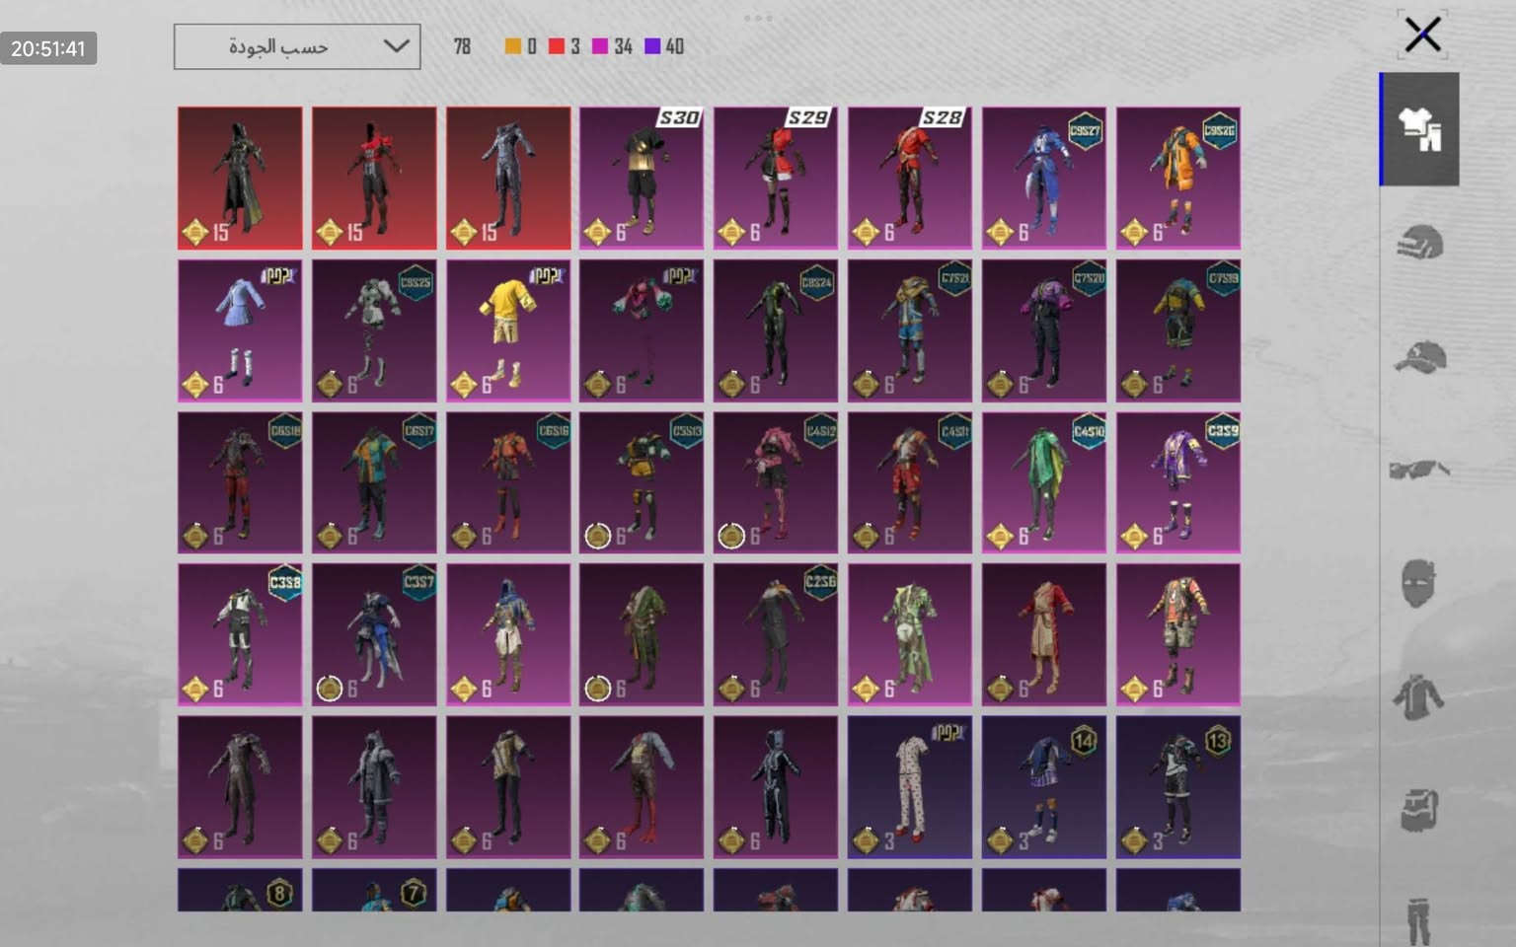This screenshot has height=947, width=1516.
Task: Open the helmet category in sidebar
Action: 1419,243
